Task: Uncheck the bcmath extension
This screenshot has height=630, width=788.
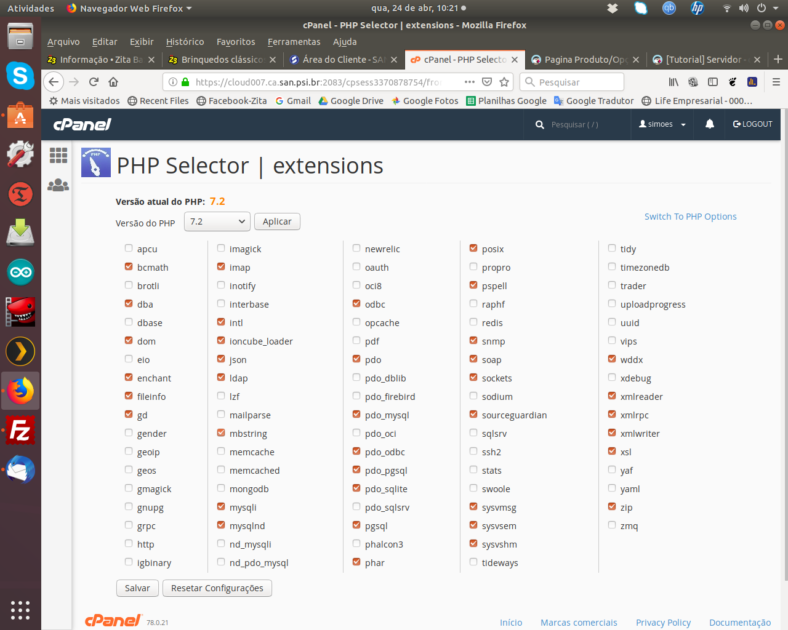Action: pos(129,266)
